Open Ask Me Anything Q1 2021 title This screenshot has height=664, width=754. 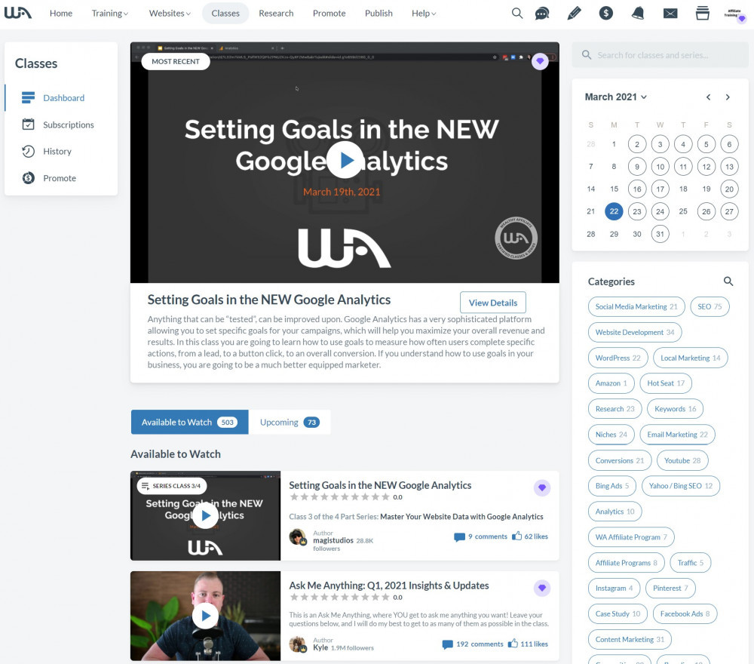[x=388, y=586]
